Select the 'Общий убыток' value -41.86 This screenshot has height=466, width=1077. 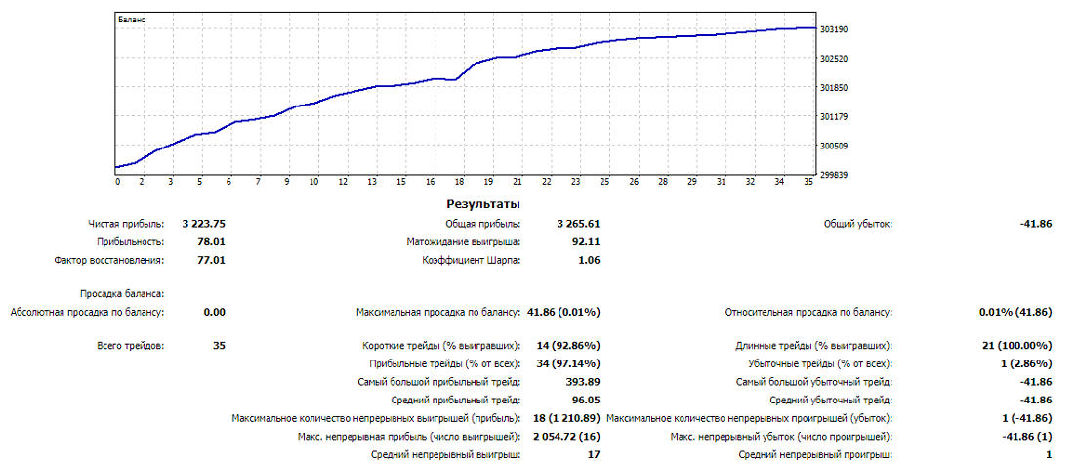pyautogui.click(x=1036, y=224)
